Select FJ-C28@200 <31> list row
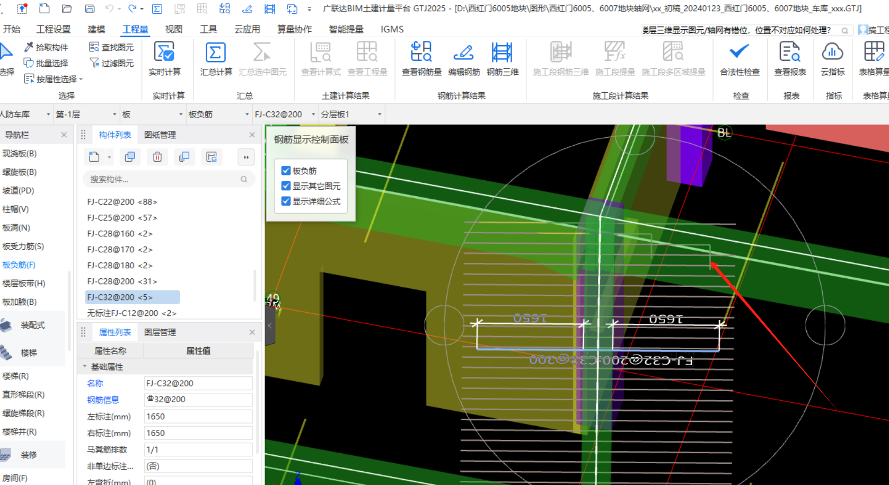The width and height of the screenshot is (889, 485). coord(122,281)
